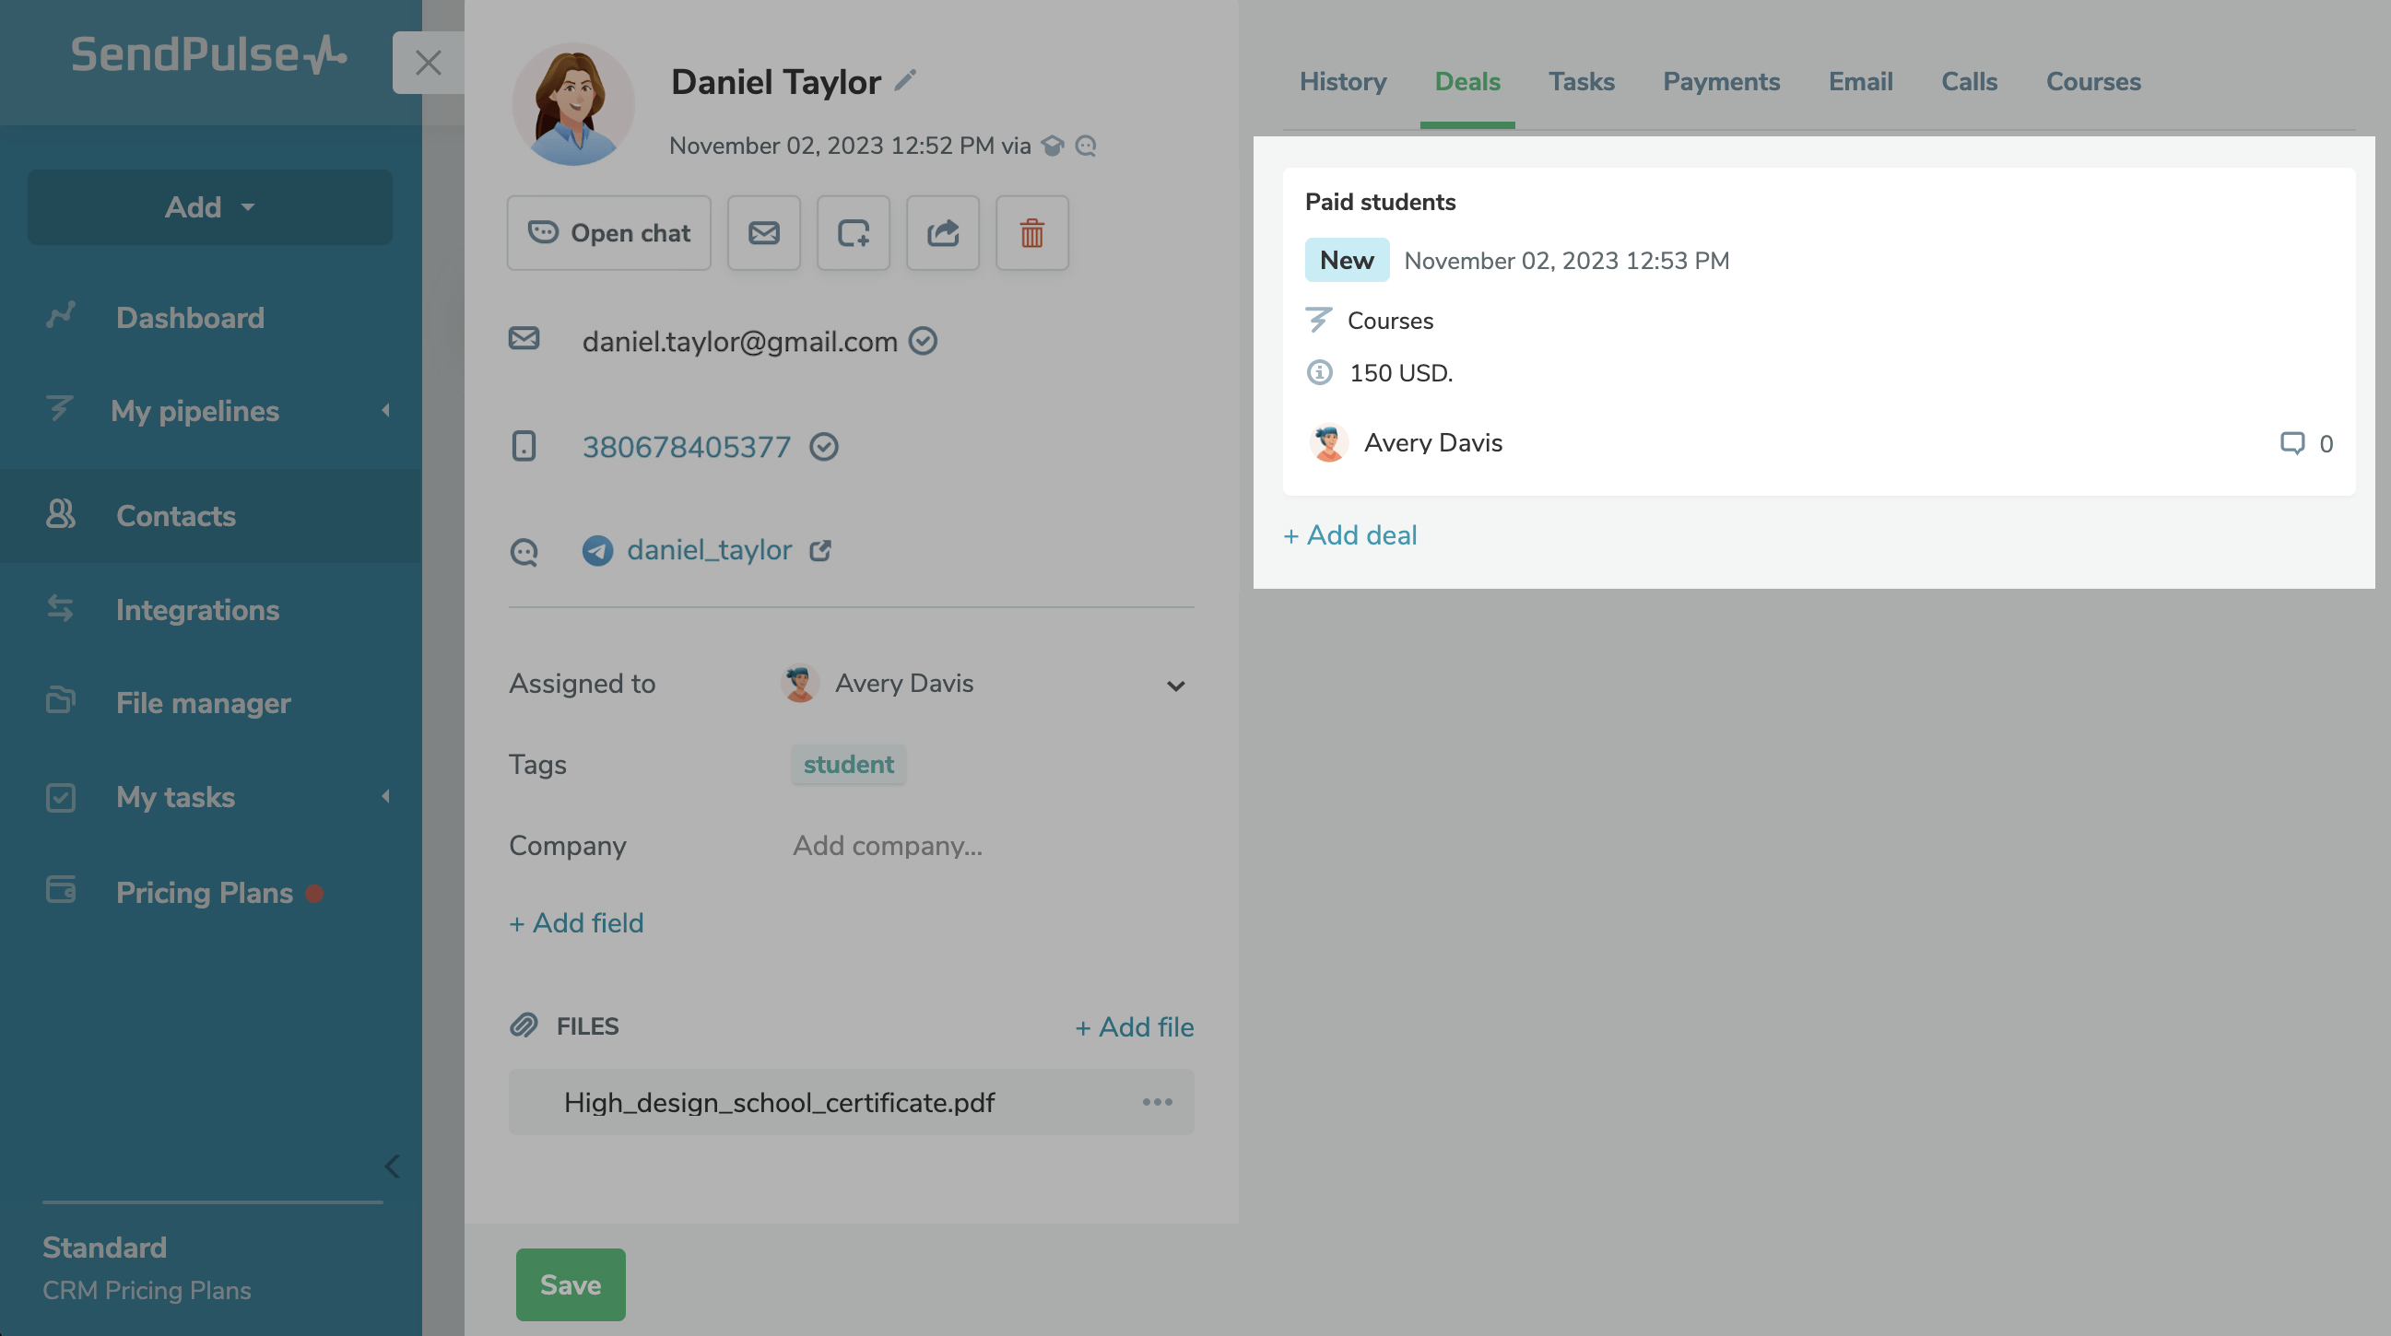This screenshot has width=2391, height=1336.
Task: Expand My tasks submenu arrow
Action: click(x=385, y=797)
